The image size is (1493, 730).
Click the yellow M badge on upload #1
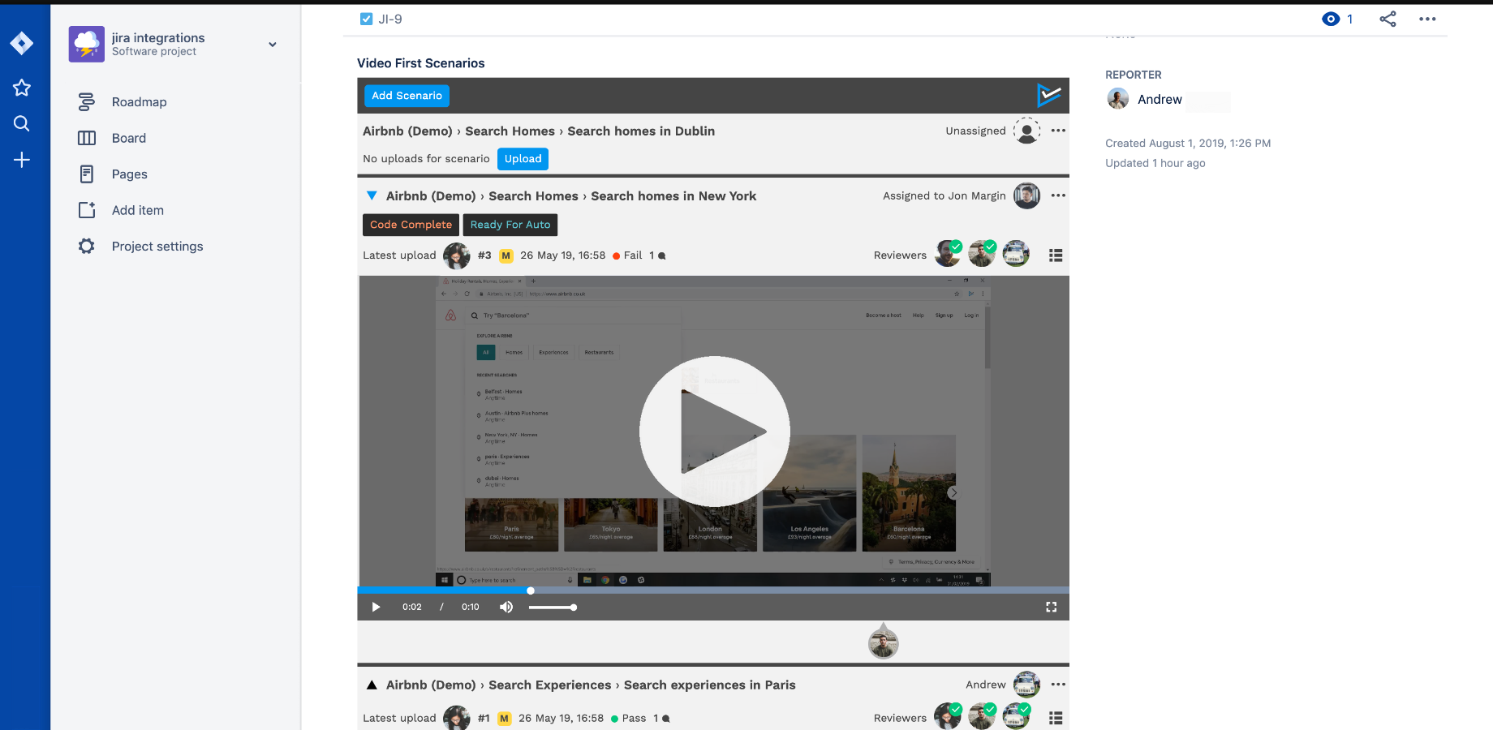[505, 719]
